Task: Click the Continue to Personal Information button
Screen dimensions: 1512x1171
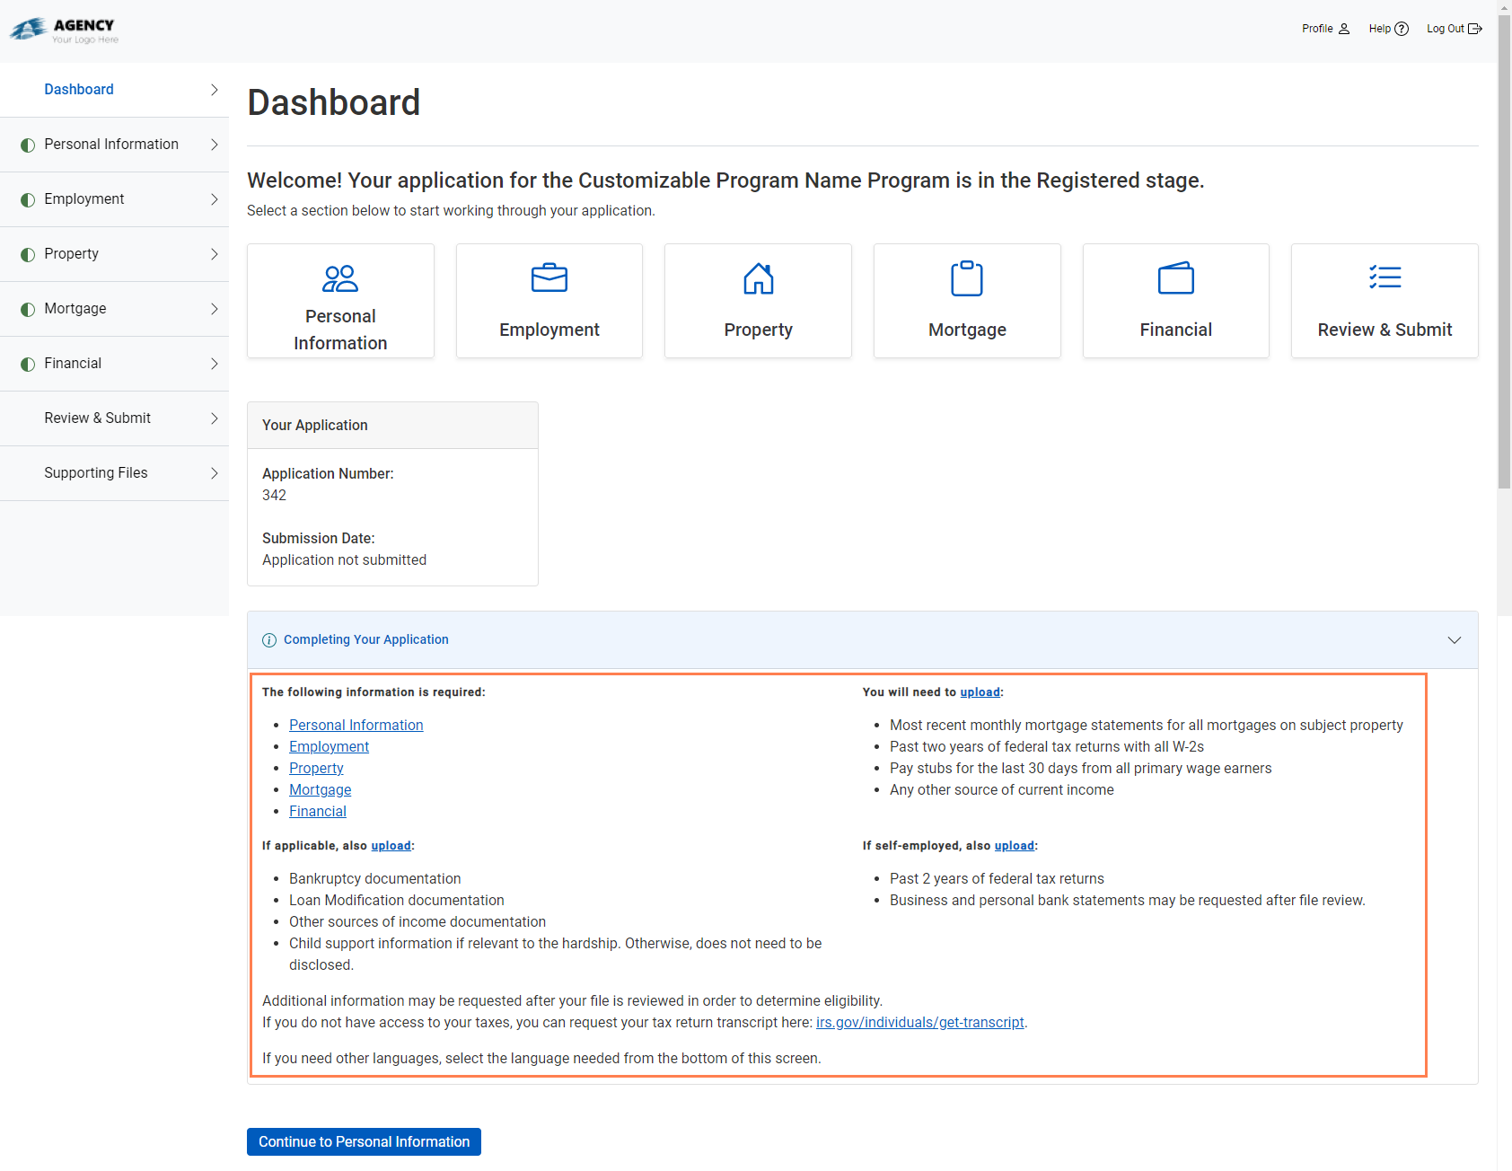Action: click(363, 1141)
